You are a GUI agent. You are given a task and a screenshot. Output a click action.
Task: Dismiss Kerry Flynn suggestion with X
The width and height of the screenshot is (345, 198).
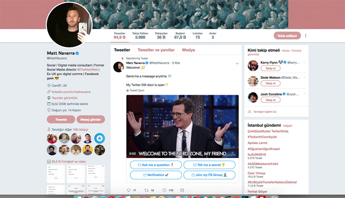point(304,62)
